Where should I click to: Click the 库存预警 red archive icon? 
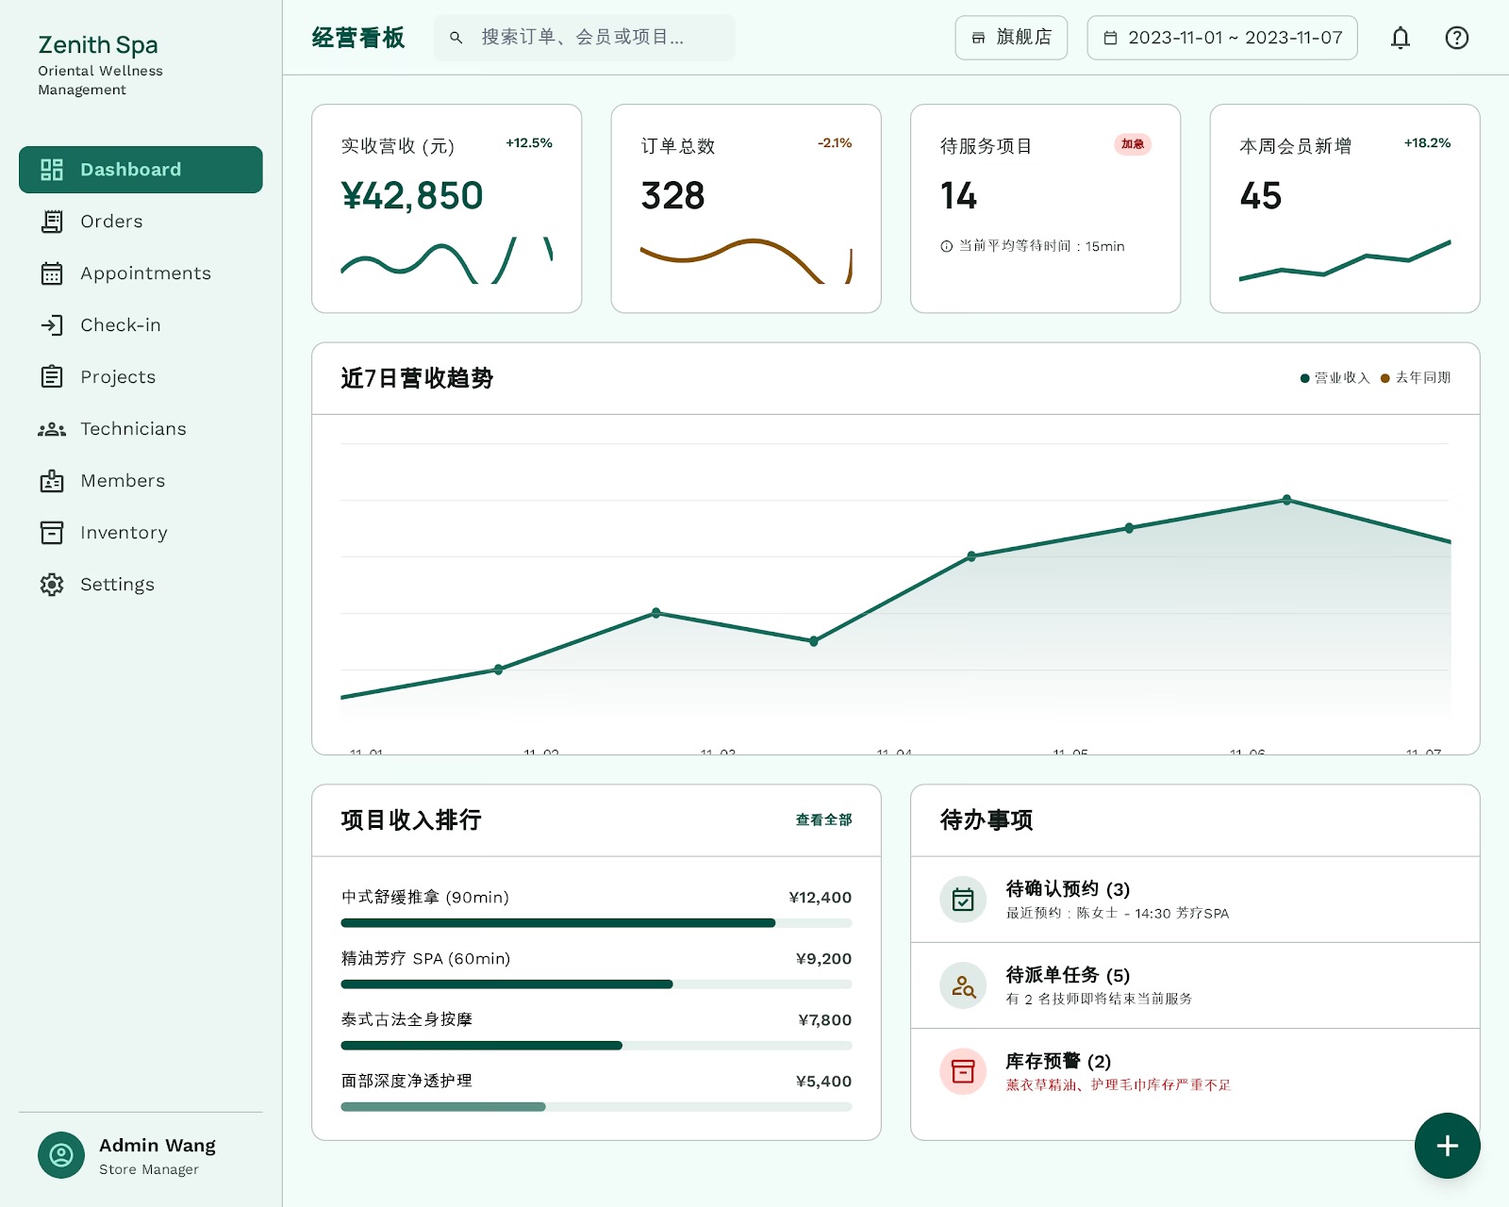click(x=963, y=1071)
